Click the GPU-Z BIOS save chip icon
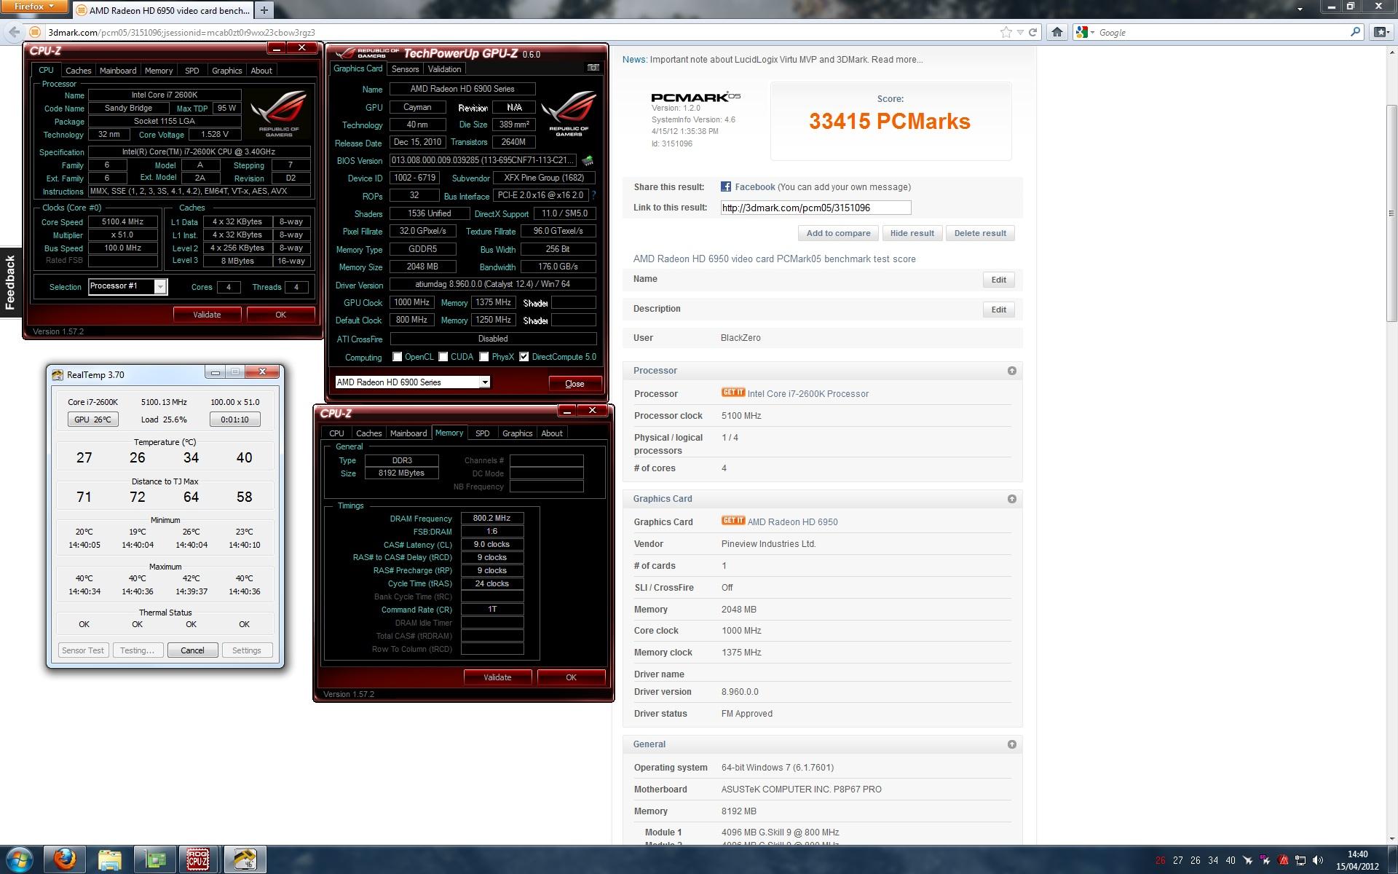 (x=588, y=160)
